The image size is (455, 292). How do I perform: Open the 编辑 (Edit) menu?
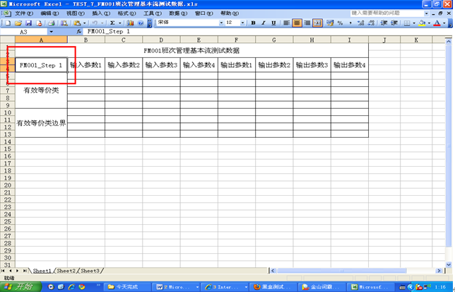(x=49, y=13)
